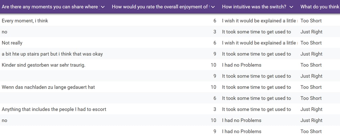340x136 pixels.
Task: Select the 'Are there any moments you can share' header text
Action: click(x=50, y=7)
